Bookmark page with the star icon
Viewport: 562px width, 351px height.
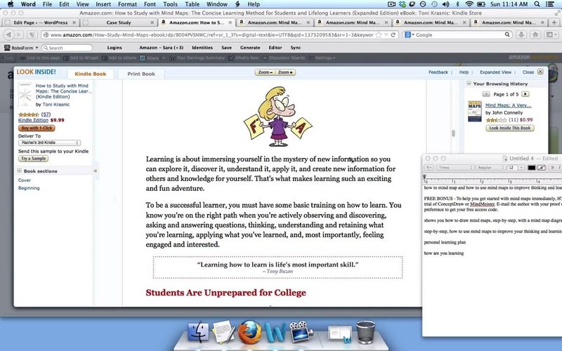379,34
